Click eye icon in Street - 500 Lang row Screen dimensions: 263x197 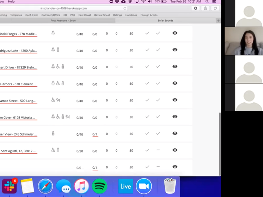point(175,100)
